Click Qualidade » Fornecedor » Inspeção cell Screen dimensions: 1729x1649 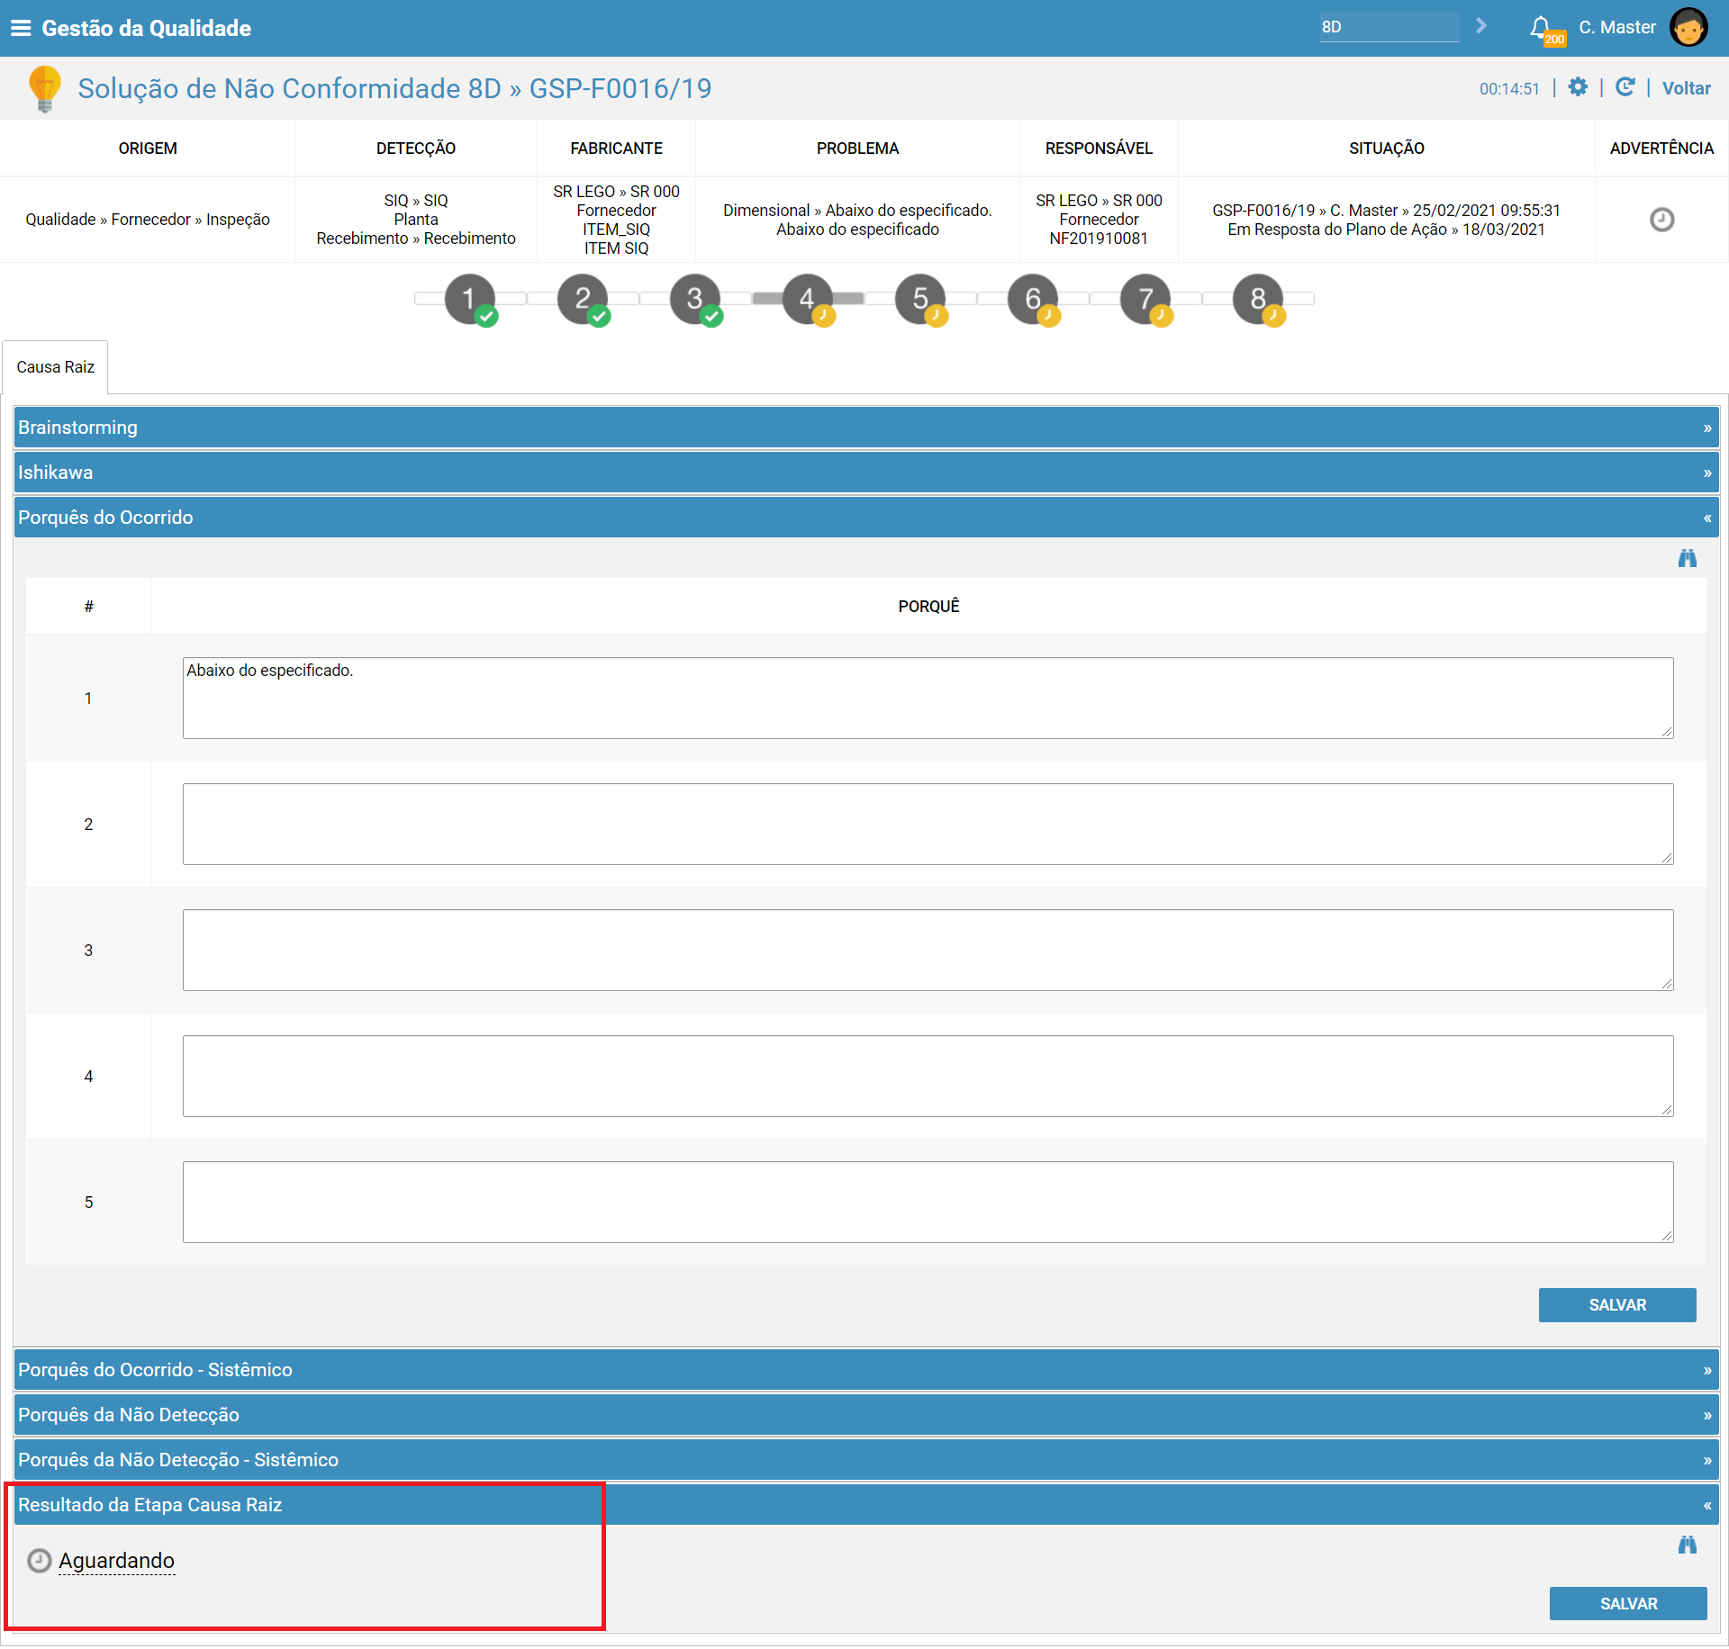148,220
